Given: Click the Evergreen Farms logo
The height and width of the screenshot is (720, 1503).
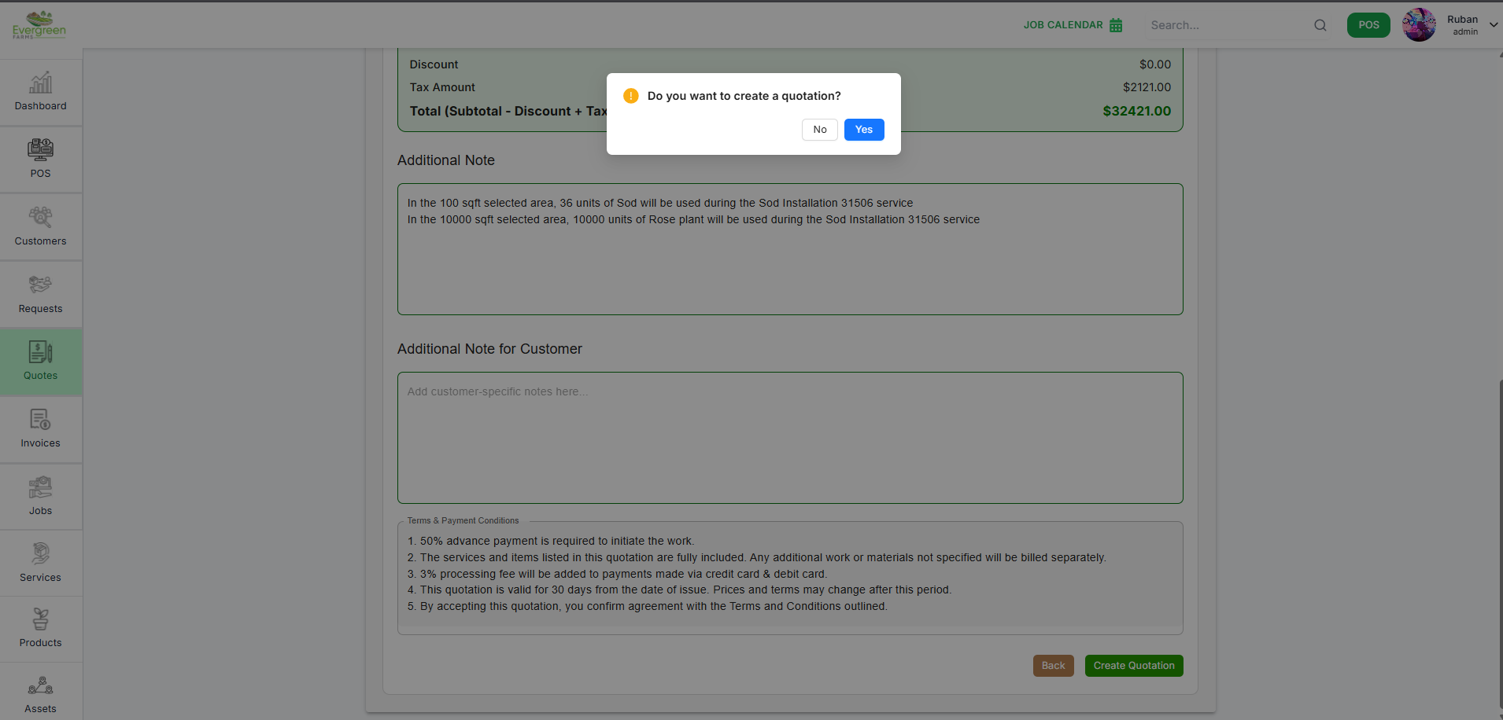Looking at the screenshot, I should [x=39, y=25].
